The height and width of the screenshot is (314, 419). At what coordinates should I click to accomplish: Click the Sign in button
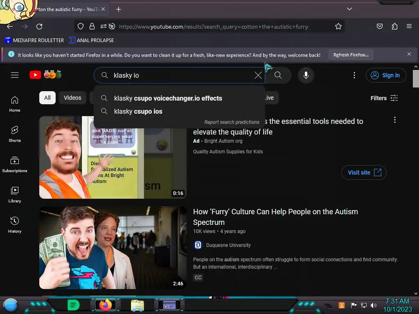pyautogui.click(x=385, y=75)
